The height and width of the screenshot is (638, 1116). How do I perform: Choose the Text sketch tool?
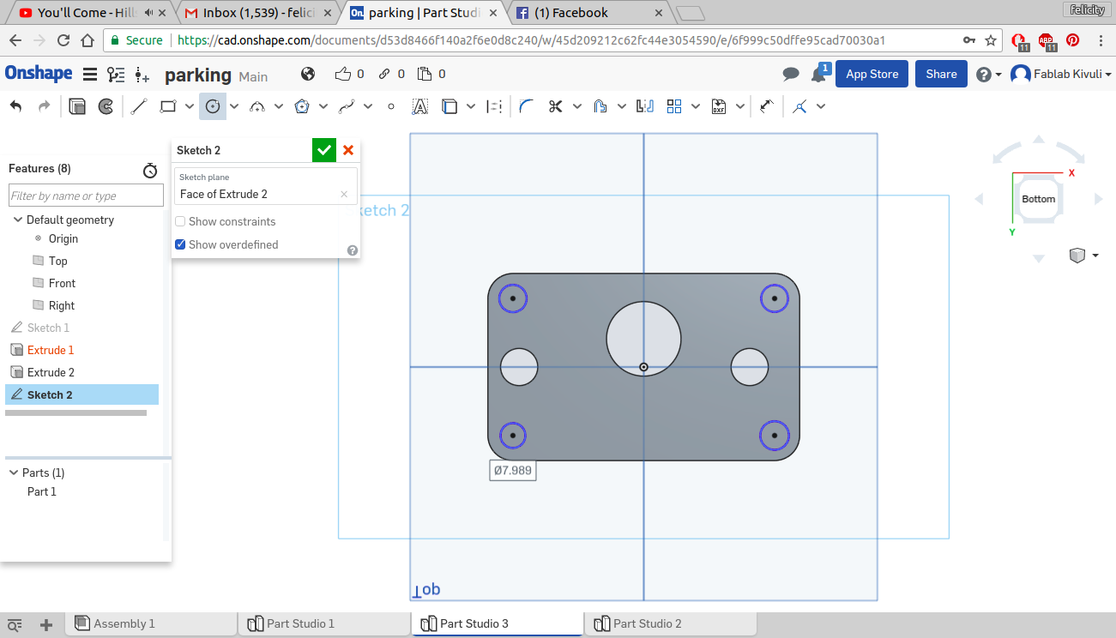(419, 106)
